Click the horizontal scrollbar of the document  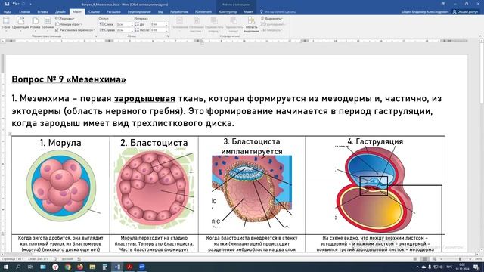(x=239, y=255)
